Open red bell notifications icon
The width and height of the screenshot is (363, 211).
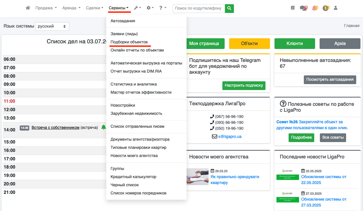pyautogui.click(x=315, y=8)
